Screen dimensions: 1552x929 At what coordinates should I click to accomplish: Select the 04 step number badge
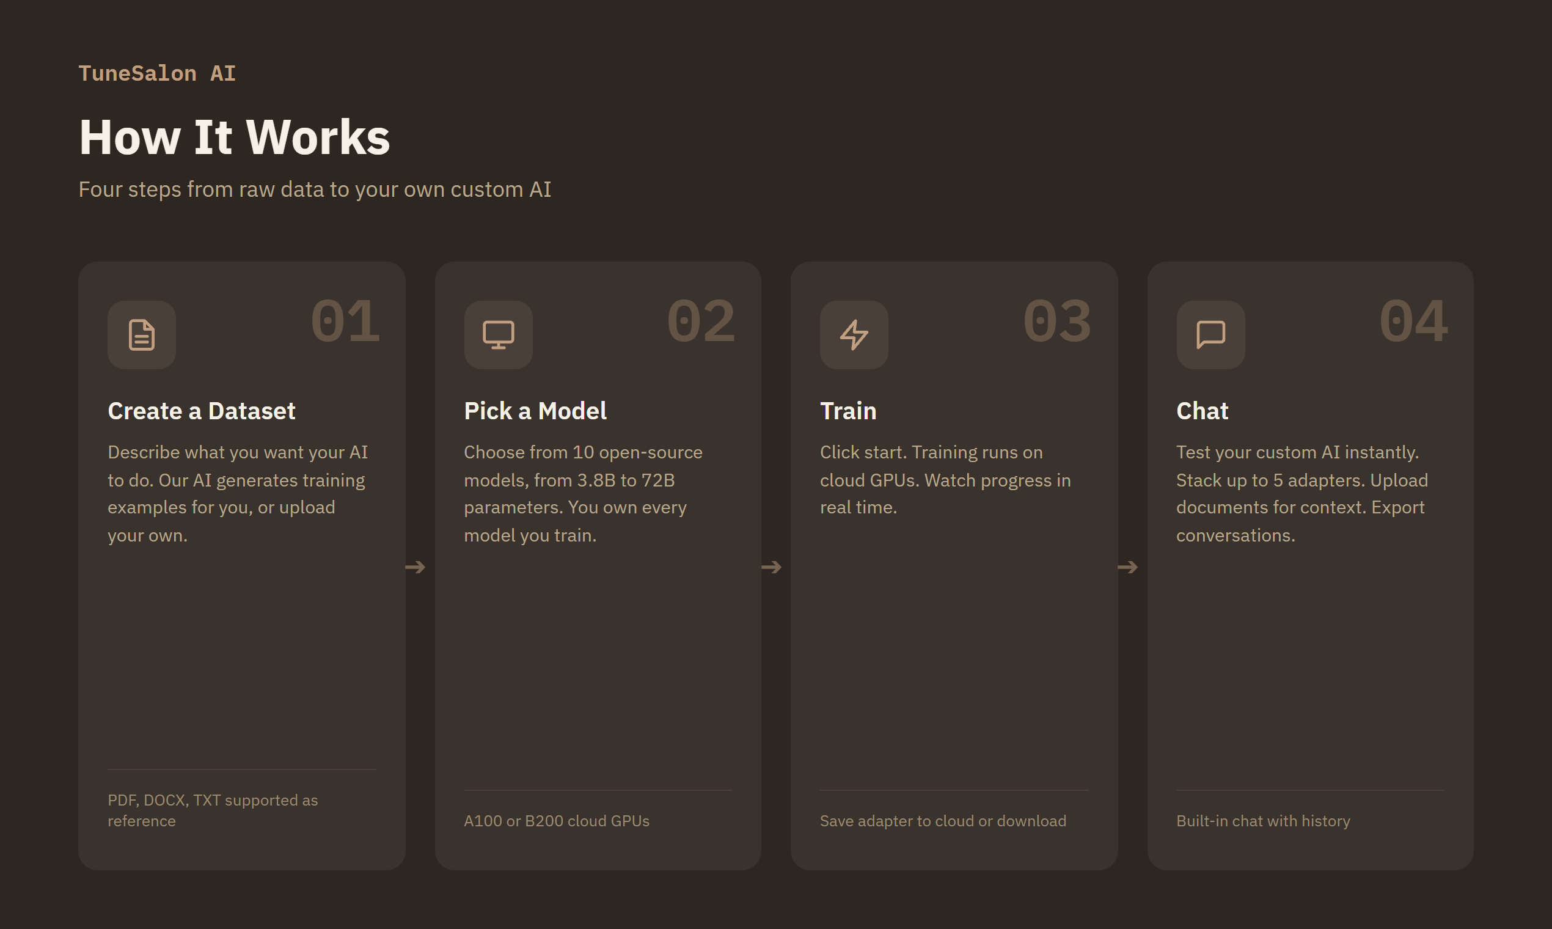click(x=1413, y=321)
